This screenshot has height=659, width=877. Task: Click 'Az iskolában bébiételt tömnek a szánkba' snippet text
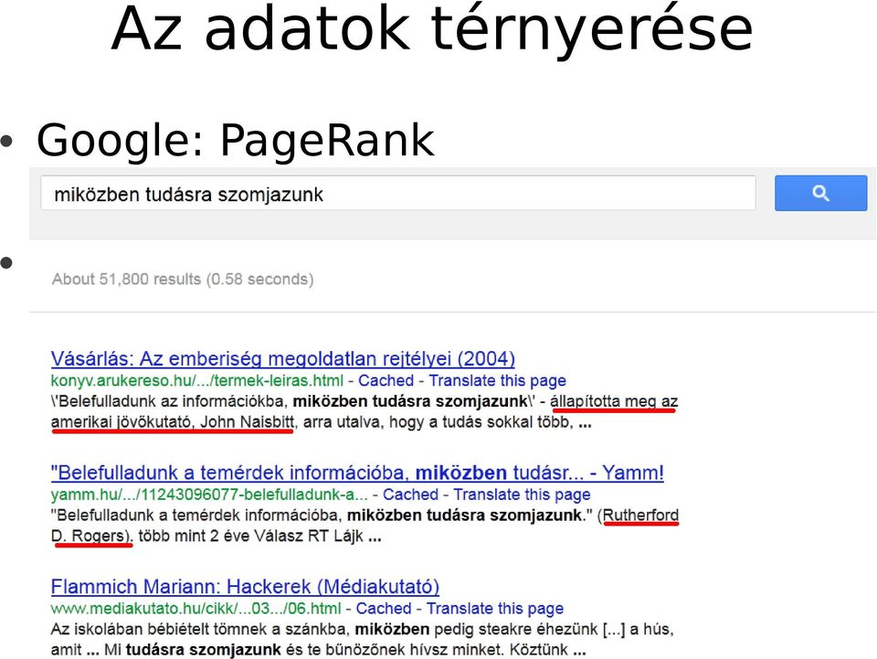[x=200, y=630]
